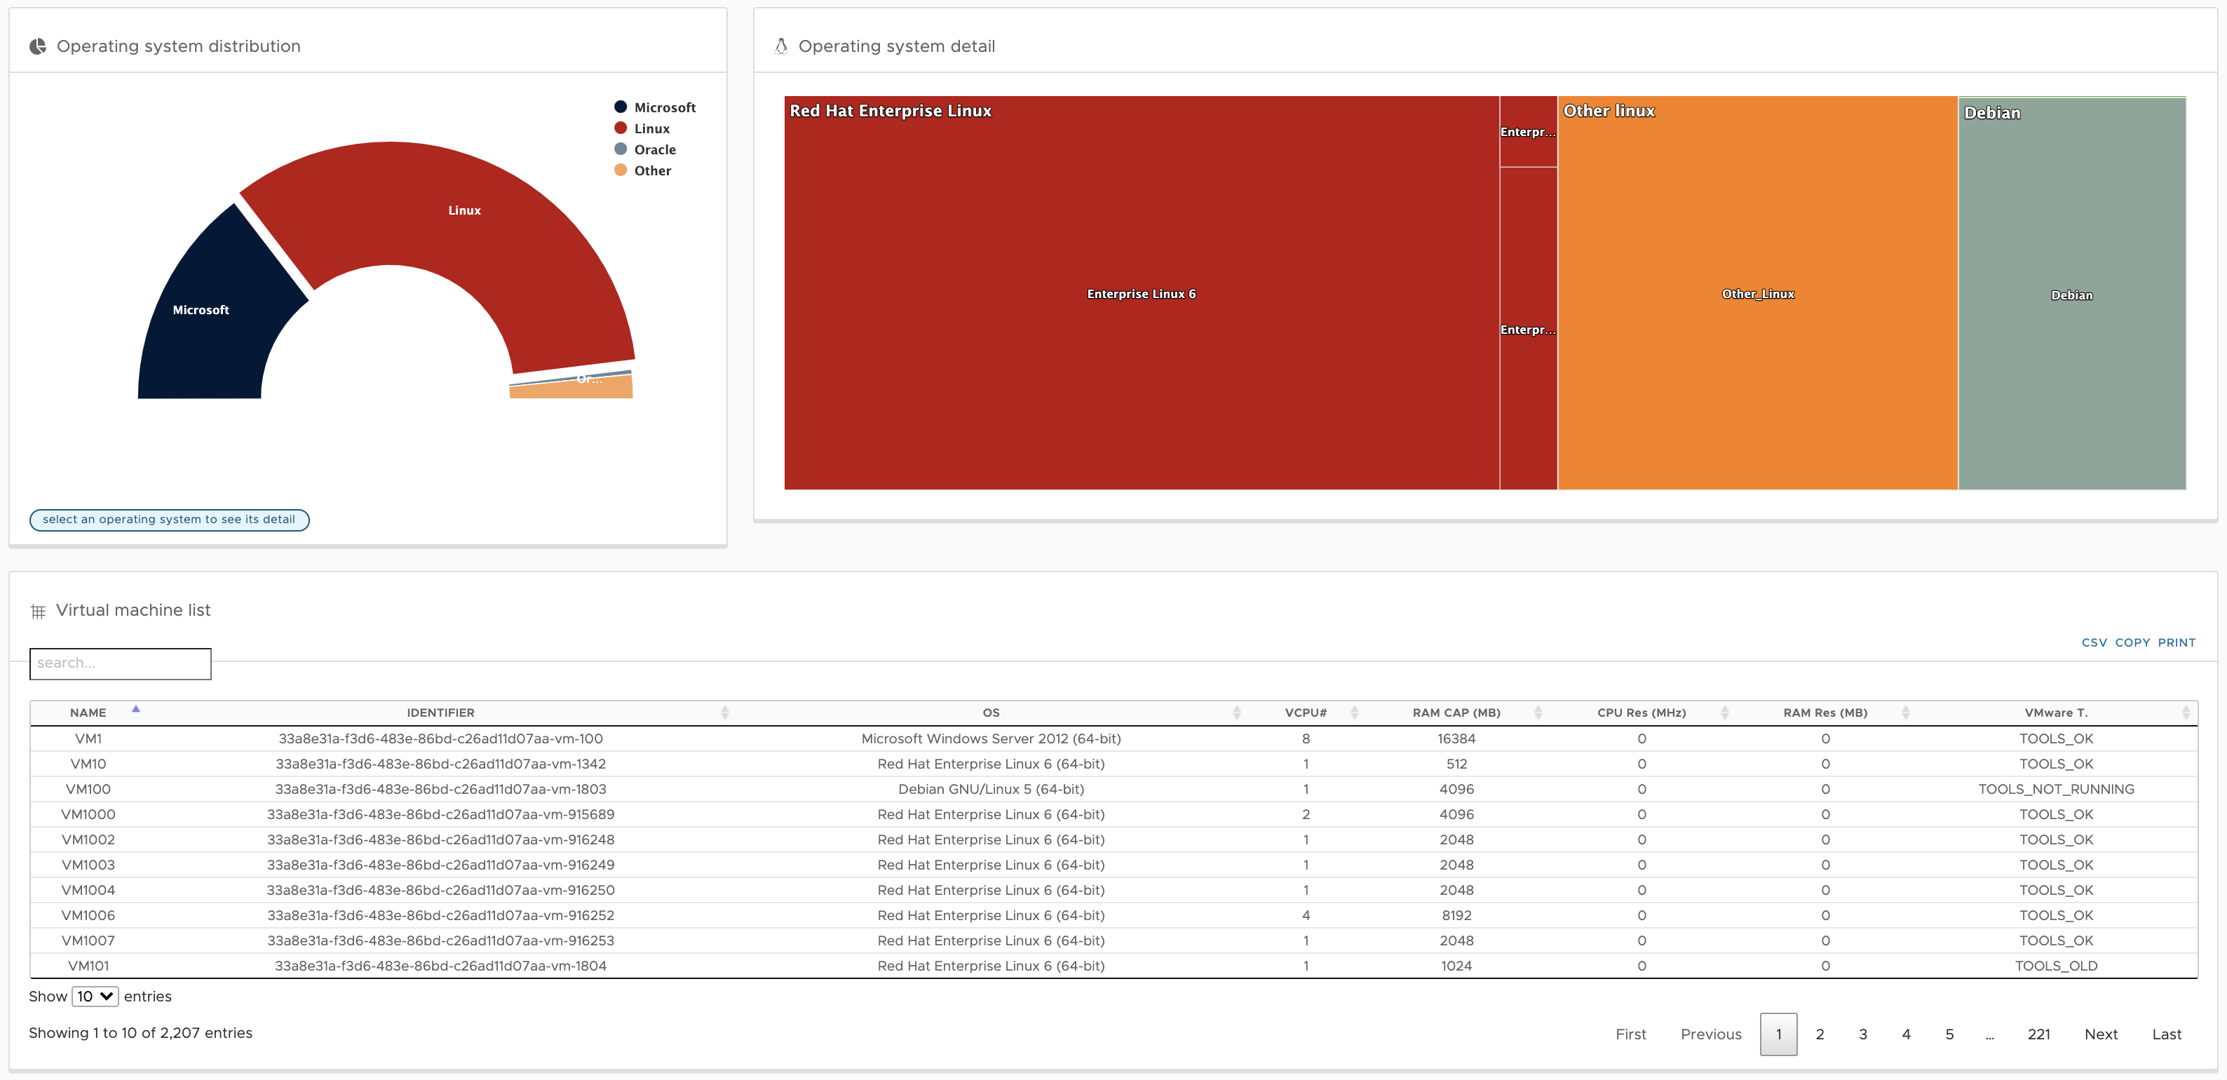This screenshot has width=2227, height=1080.
Task: Go to the Last page
Action: tap(2167, 1034)
